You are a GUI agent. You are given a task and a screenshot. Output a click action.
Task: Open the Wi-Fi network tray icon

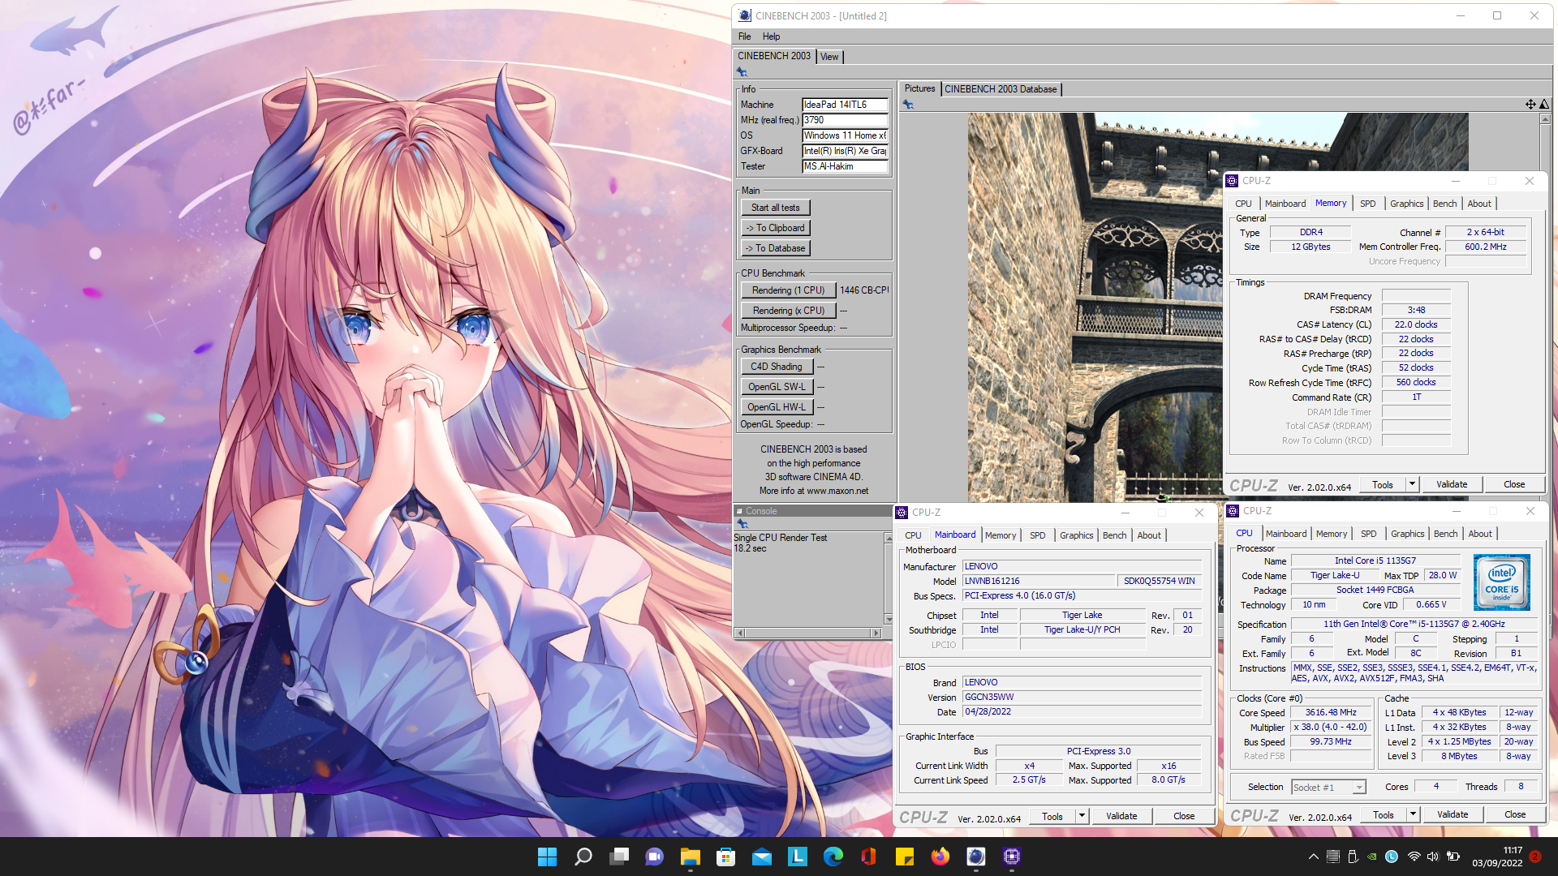tap(1414, 857)
